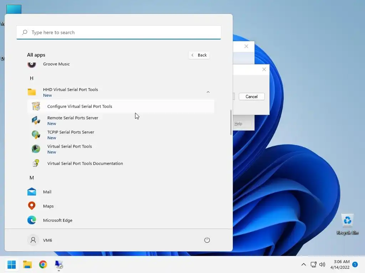
Task: Show hidden system tray icons
Action: (304, 264)
